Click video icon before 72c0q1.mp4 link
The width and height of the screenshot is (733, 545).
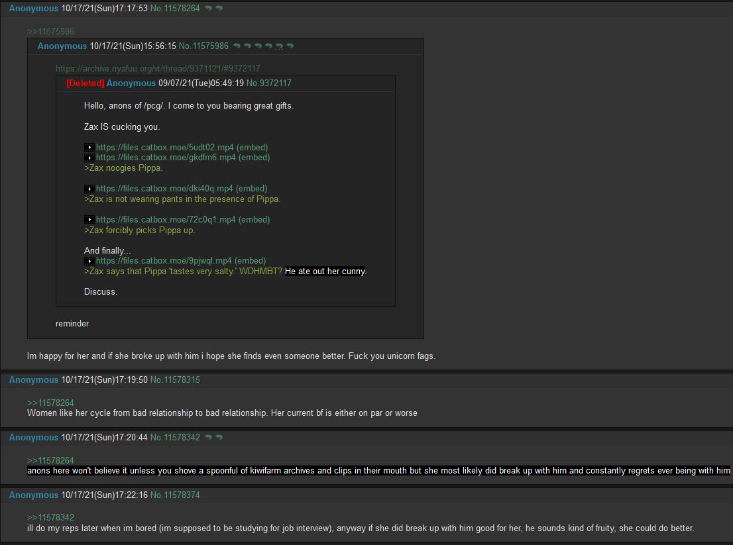(x=89, y=219)
